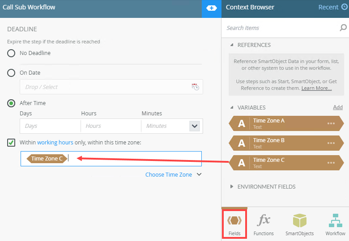Image resolution: width=349 pixels, height=241 pixels.
Task: Open Time Zone A options ellipsis
Action: point(331,123)
